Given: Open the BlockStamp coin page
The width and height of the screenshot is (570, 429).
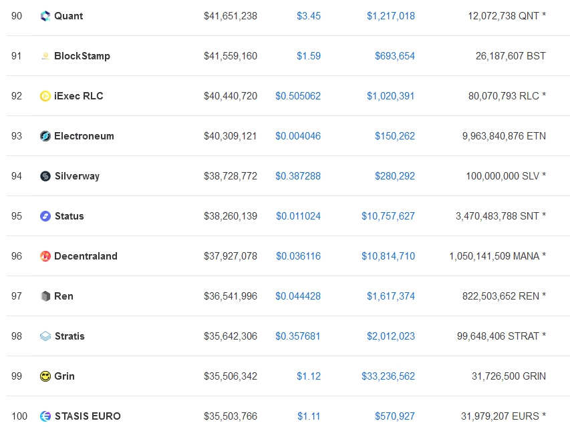Looking at the screenshot, I should pyautogui.click(x=82, y=56).
